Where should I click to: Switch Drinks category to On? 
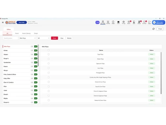(x=36, y=50)
